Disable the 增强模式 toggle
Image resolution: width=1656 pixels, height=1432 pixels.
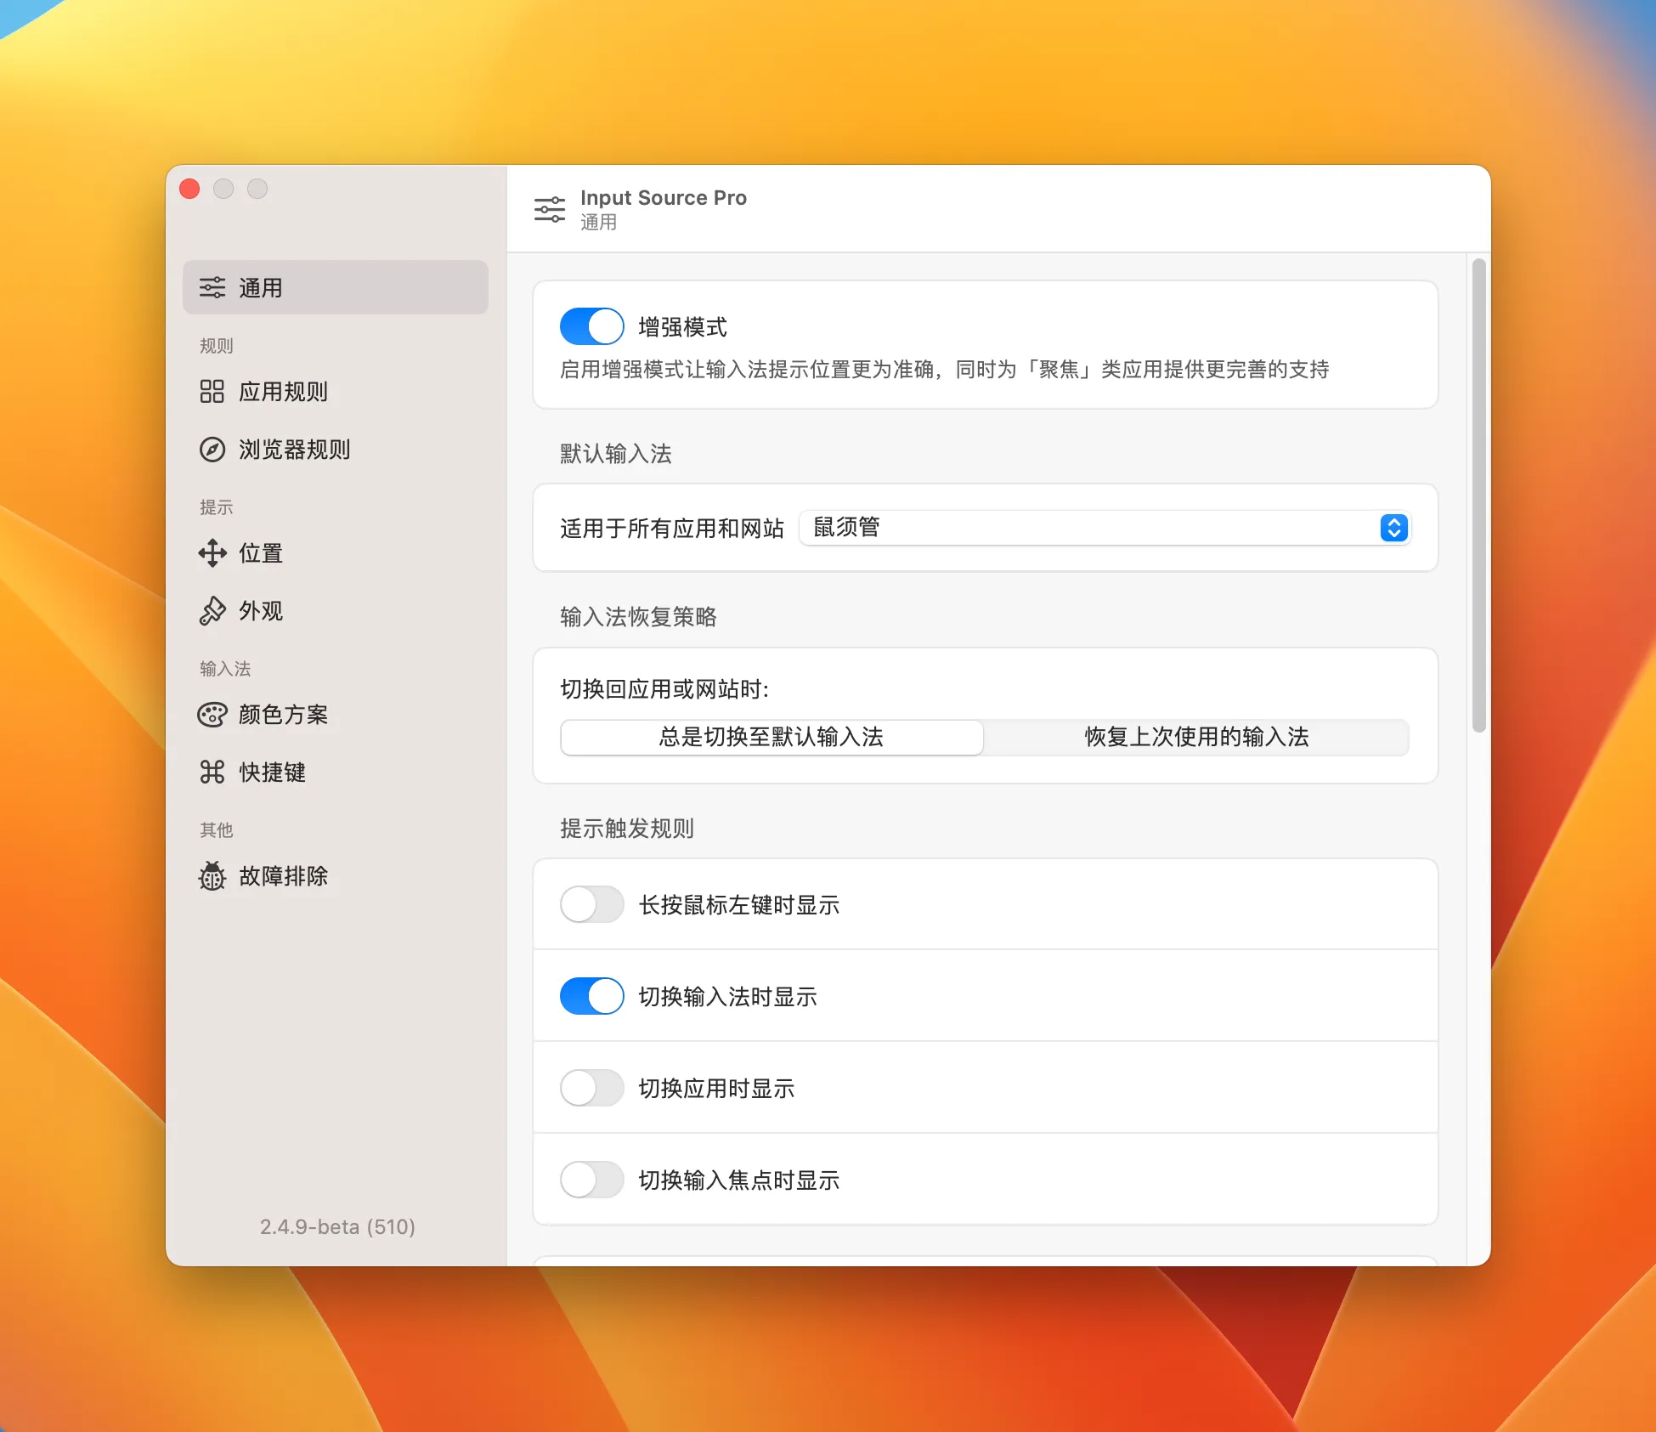point(591,325)
